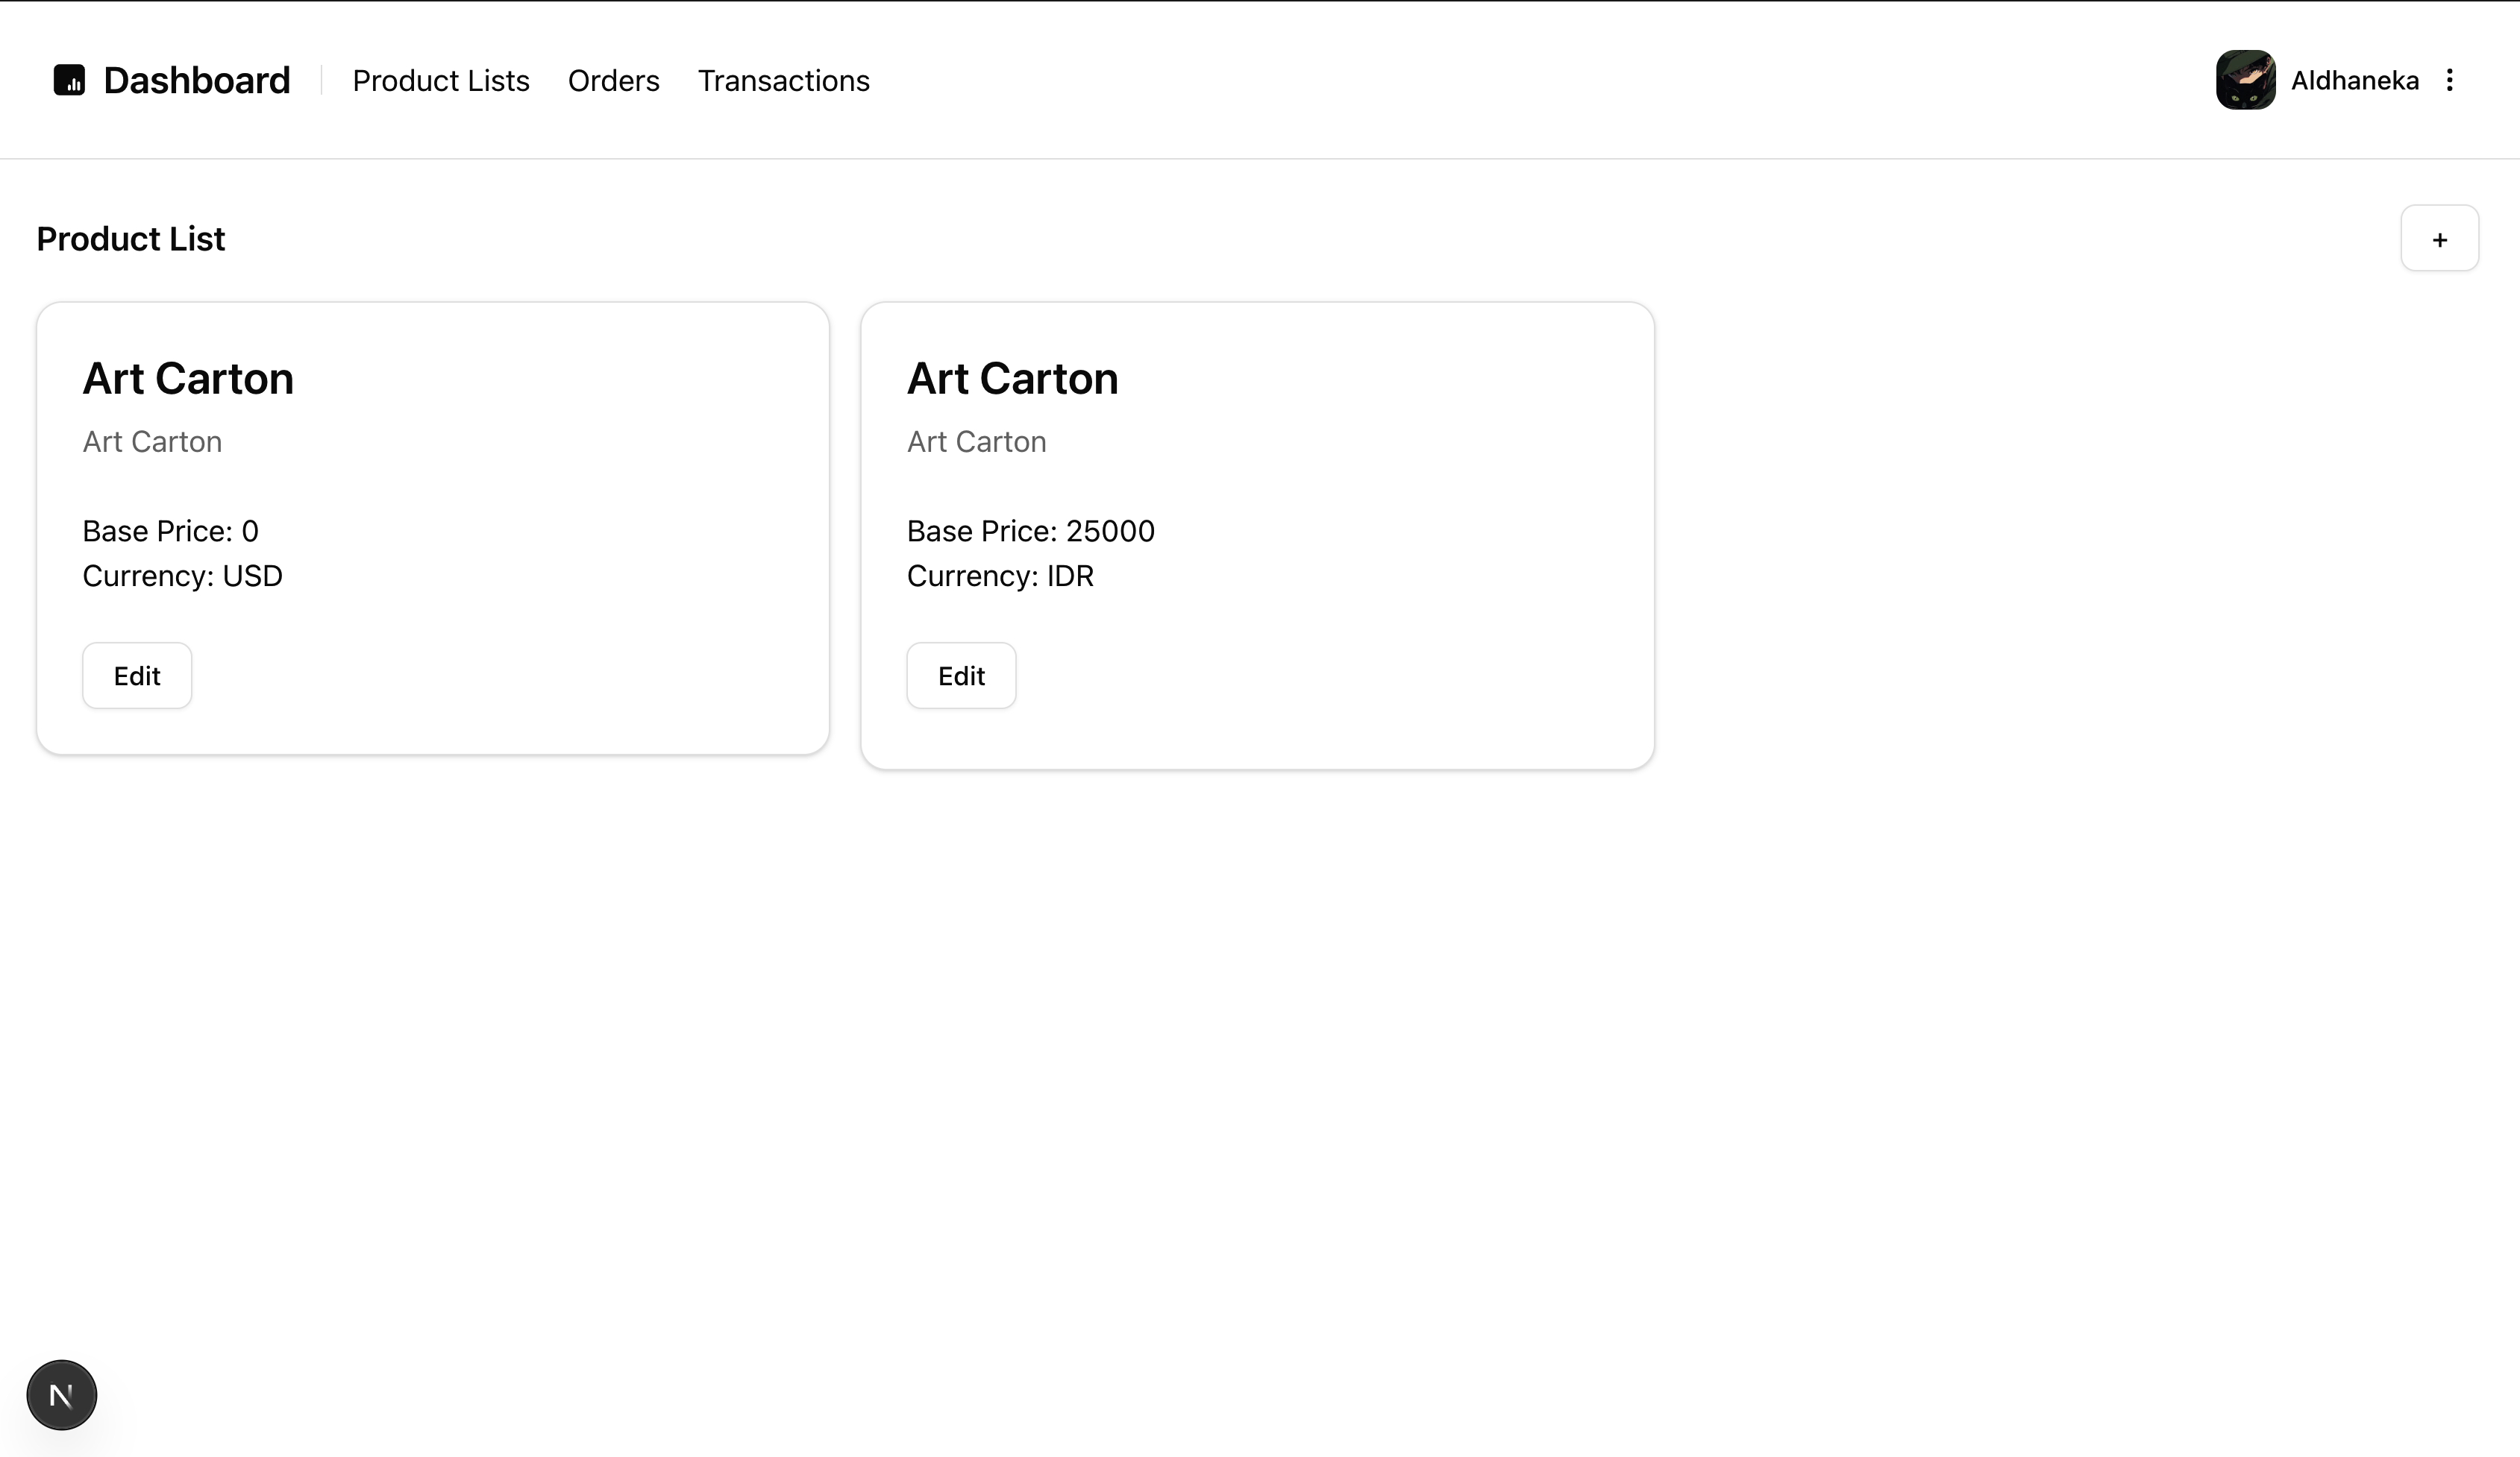Screen dimensions: 2520x1457
Task: Click Art Carton title on the USD card
Action: 188,379
